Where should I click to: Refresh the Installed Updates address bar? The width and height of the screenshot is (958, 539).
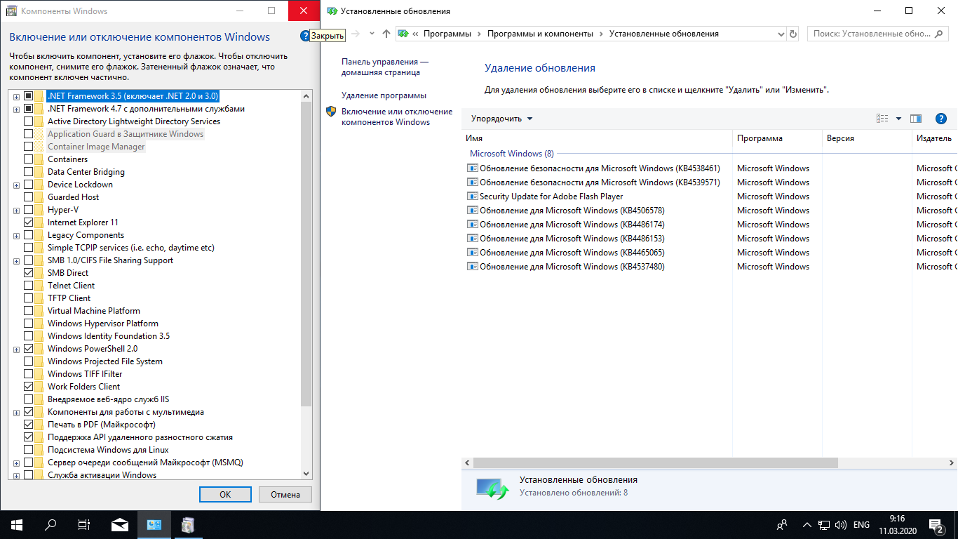pos(793,34)
